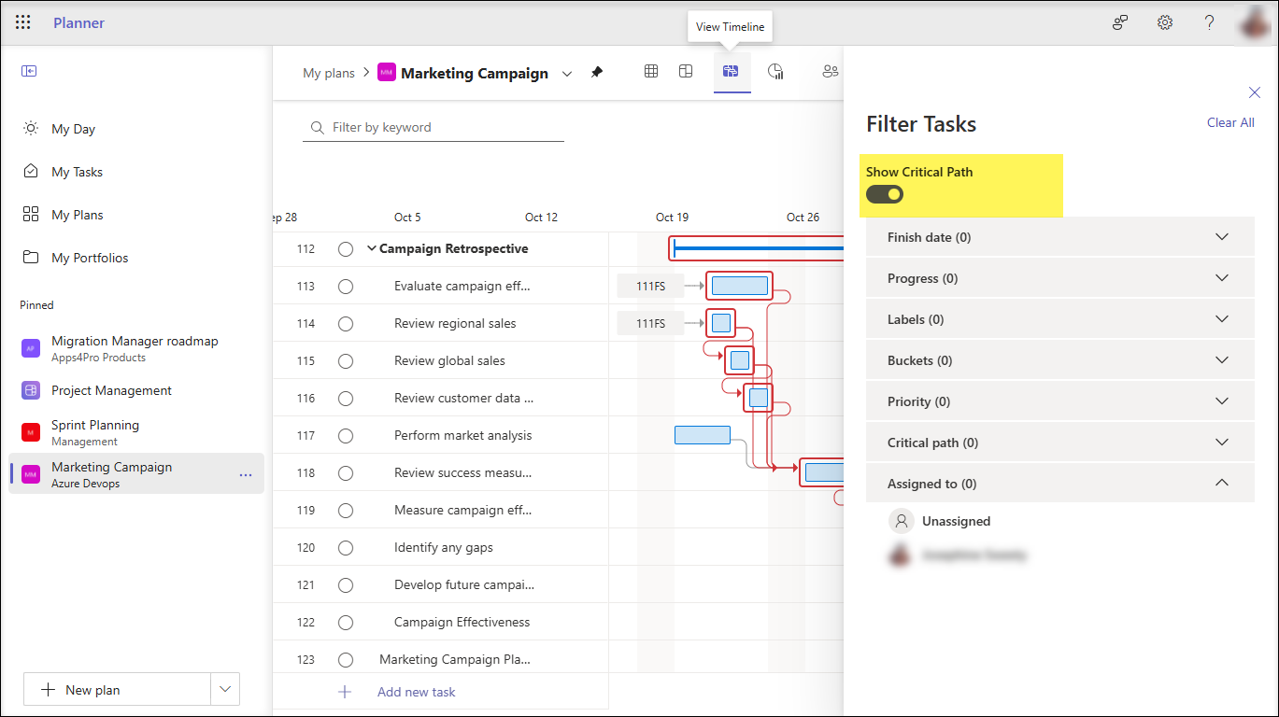1279x717 pixels.
Task: Click the Clear All link
Action: tap(1230, 122)
